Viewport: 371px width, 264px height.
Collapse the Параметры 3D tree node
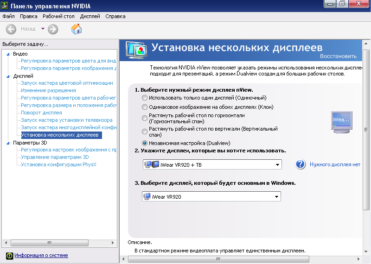click(x=8, y=143)
